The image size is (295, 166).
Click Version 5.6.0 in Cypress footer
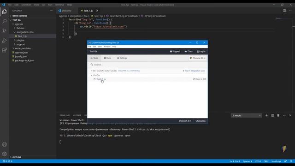pyautogui.click(x=184, y=121)
